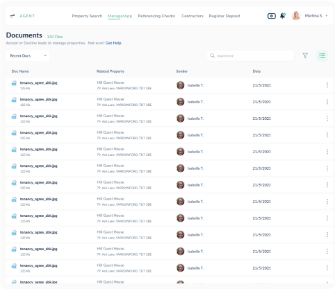Click the YARROWFORD address in the ninth row
This screenshot has height=289, width=335.
click(124, 221)
